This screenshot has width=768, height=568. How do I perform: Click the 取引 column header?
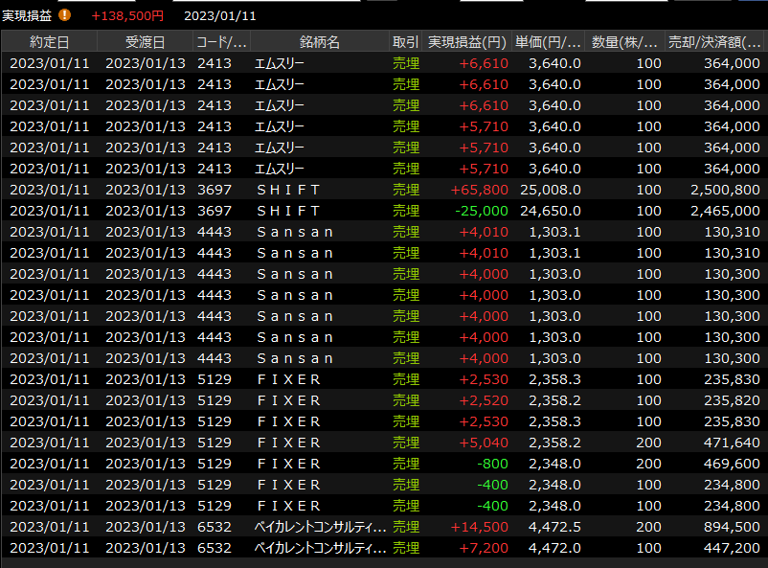(405, 42)
